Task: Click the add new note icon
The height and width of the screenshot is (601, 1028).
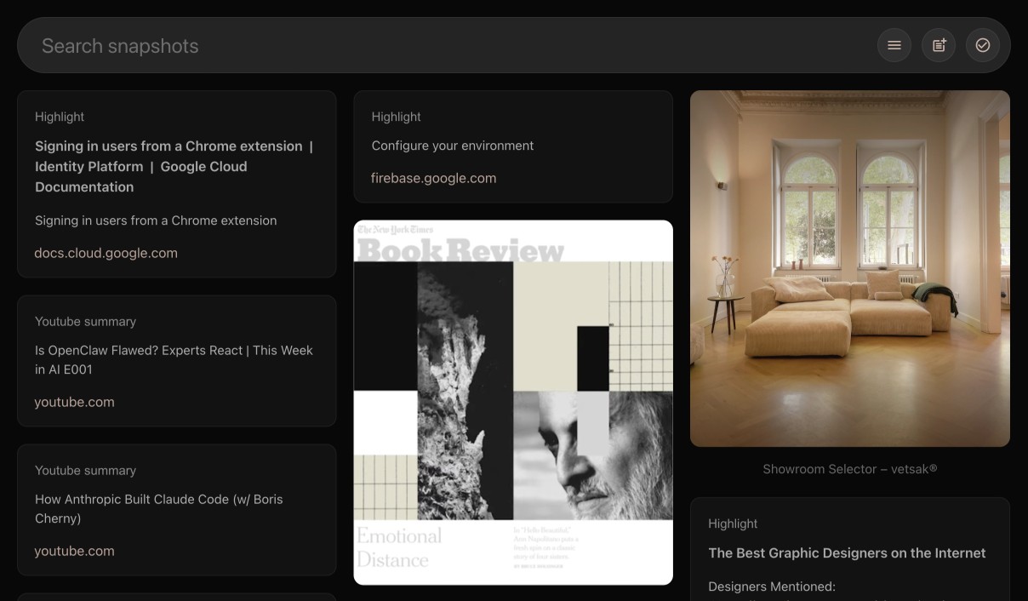Action: pyautogui.click(x=939, y=45)
